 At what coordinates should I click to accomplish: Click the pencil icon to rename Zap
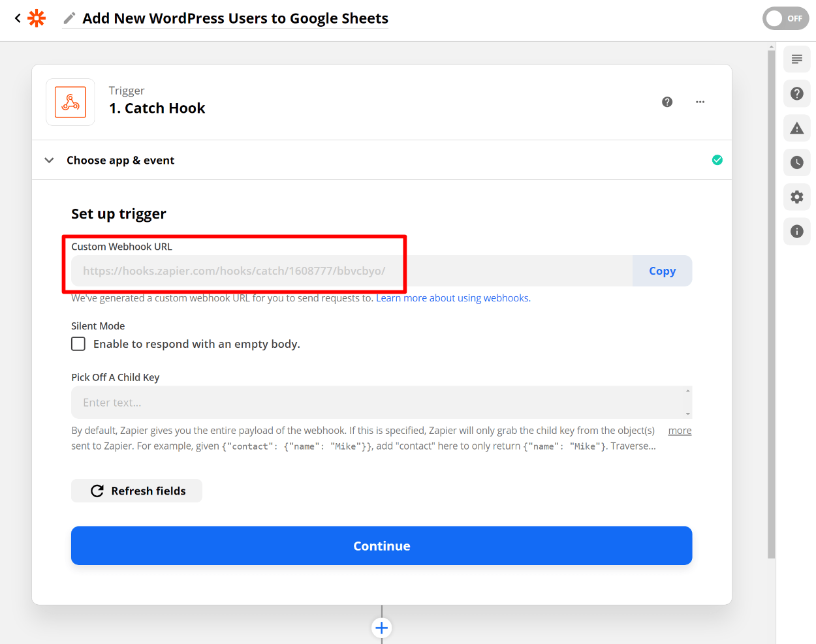tap(69, 18)
